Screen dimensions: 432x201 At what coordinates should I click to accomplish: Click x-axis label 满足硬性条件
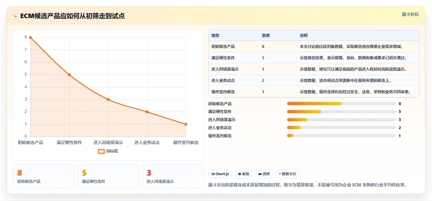click(69, 142)
